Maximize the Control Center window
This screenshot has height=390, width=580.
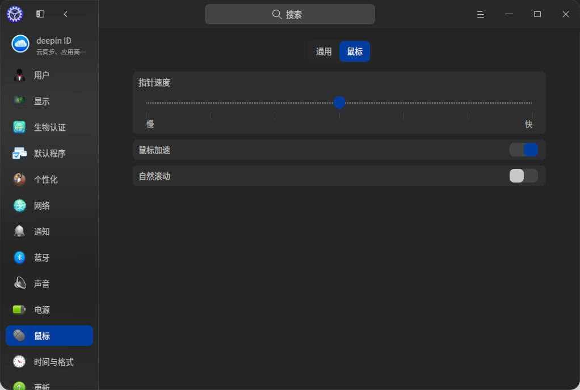pyautogui.click(x=537, y=14)
